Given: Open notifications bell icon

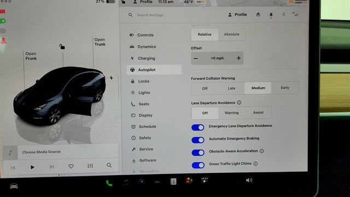Looking at the screenshot, I should coord(271,15).
